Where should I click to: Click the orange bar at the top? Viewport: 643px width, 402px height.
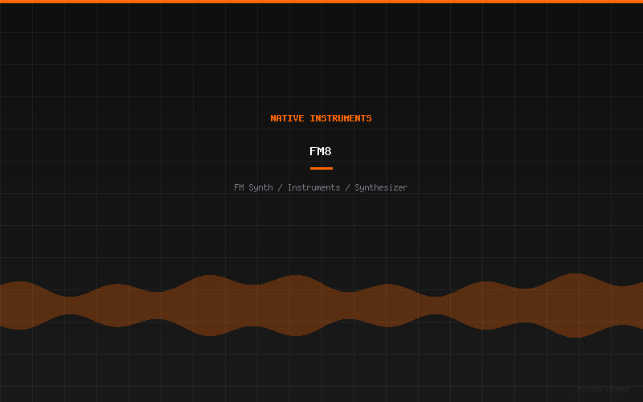click(321, 2)
